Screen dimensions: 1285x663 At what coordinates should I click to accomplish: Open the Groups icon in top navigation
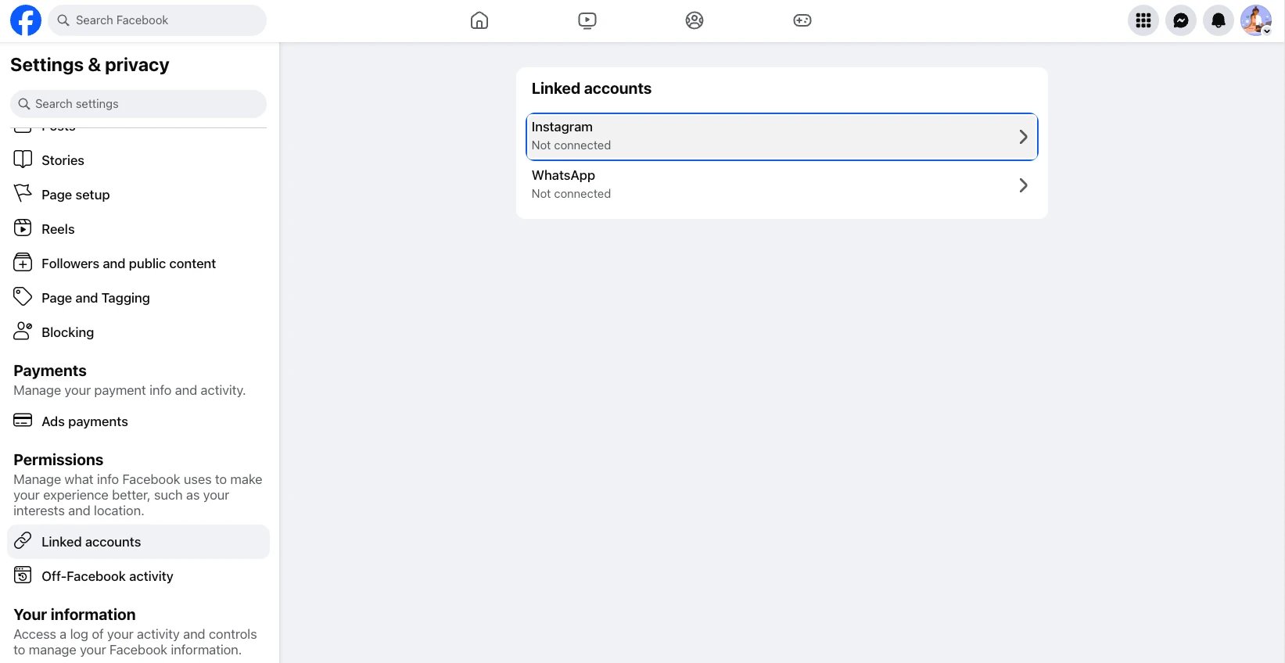pos(695,20)
